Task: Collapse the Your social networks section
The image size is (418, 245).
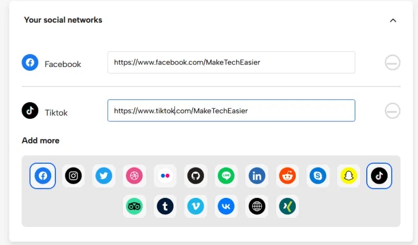Action: point(393,20)
